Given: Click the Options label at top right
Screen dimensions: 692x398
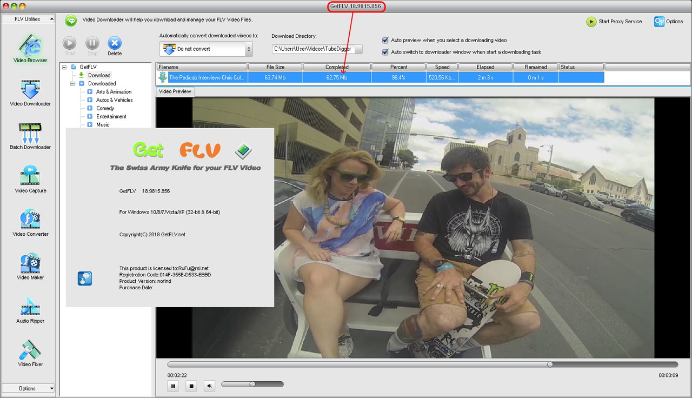Looking at the screenshot, I should click(x=674, y=22).
